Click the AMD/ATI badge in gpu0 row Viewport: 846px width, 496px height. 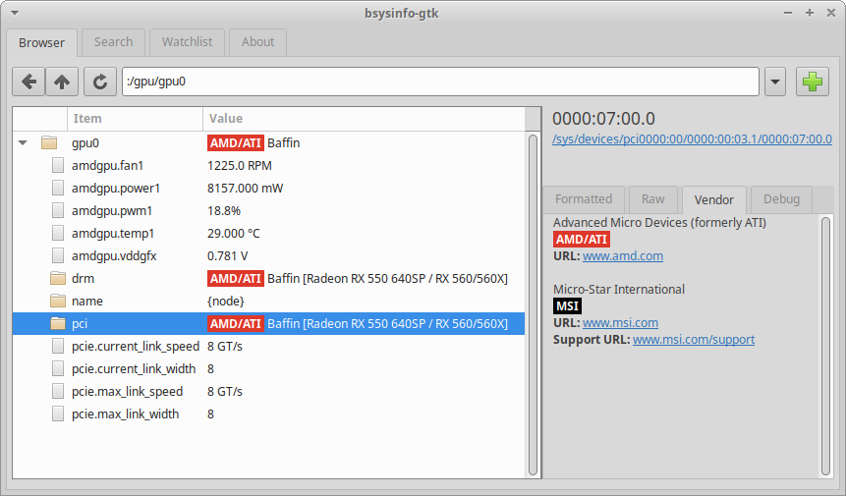(x=235, y=142)
